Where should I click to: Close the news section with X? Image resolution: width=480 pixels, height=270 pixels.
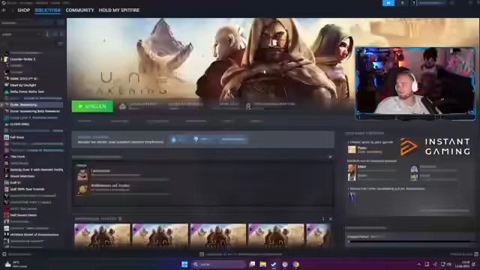[330, 157]
